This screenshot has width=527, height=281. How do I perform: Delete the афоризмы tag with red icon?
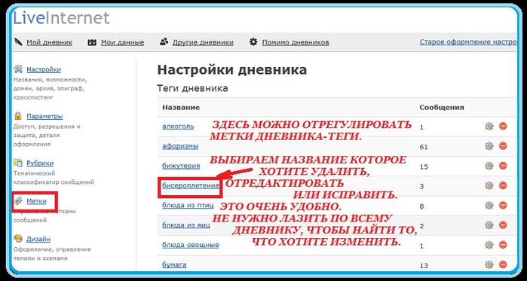(x=503, y=146)
